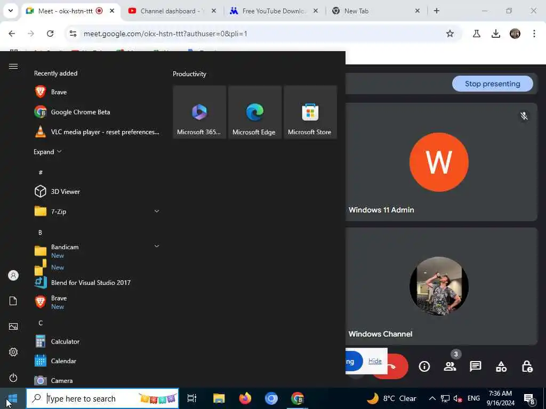The image size is (546, 409).
Task: Open network icon in system tray
Action: click(x=445, y=398)
